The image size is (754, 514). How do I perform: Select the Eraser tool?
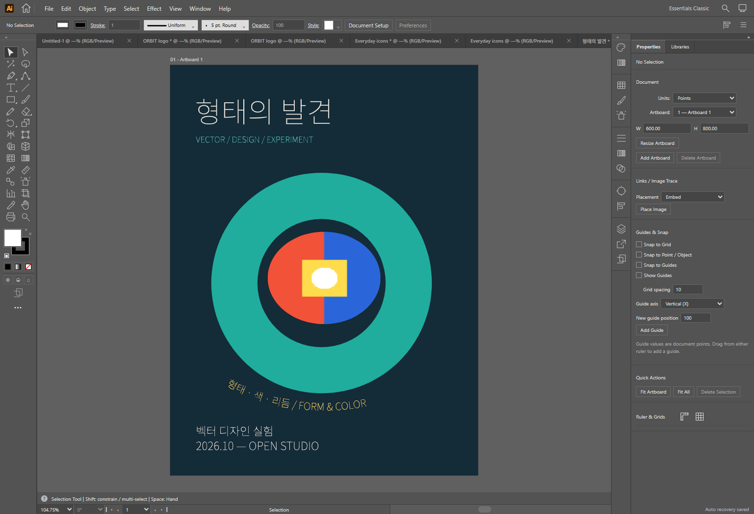[25, 111]
